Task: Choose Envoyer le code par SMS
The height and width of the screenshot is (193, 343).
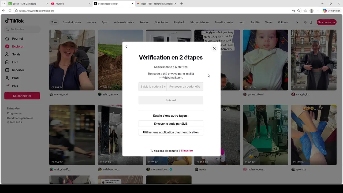Action: click(171, 124)
